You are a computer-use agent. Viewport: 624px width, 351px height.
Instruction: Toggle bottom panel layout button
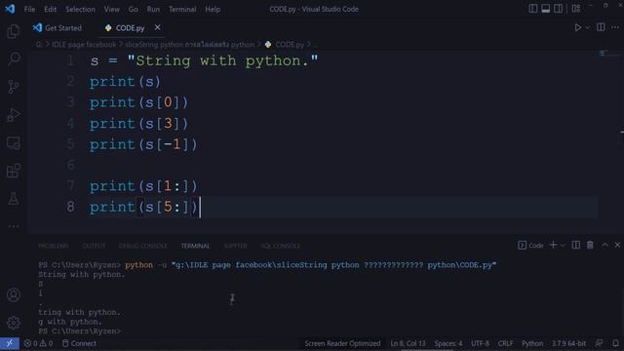pos(546,9)
